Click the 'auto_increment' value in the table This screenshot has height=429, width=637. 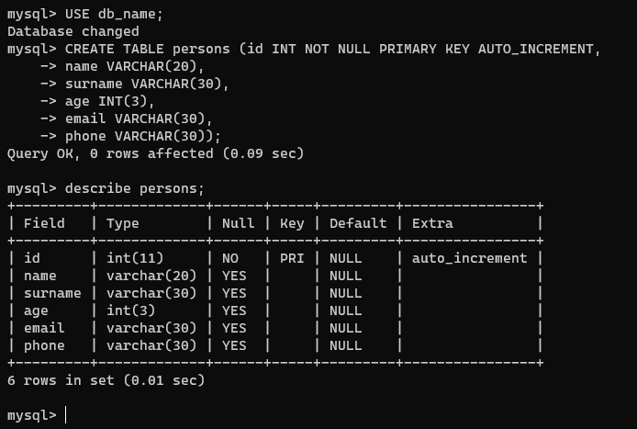469,258
